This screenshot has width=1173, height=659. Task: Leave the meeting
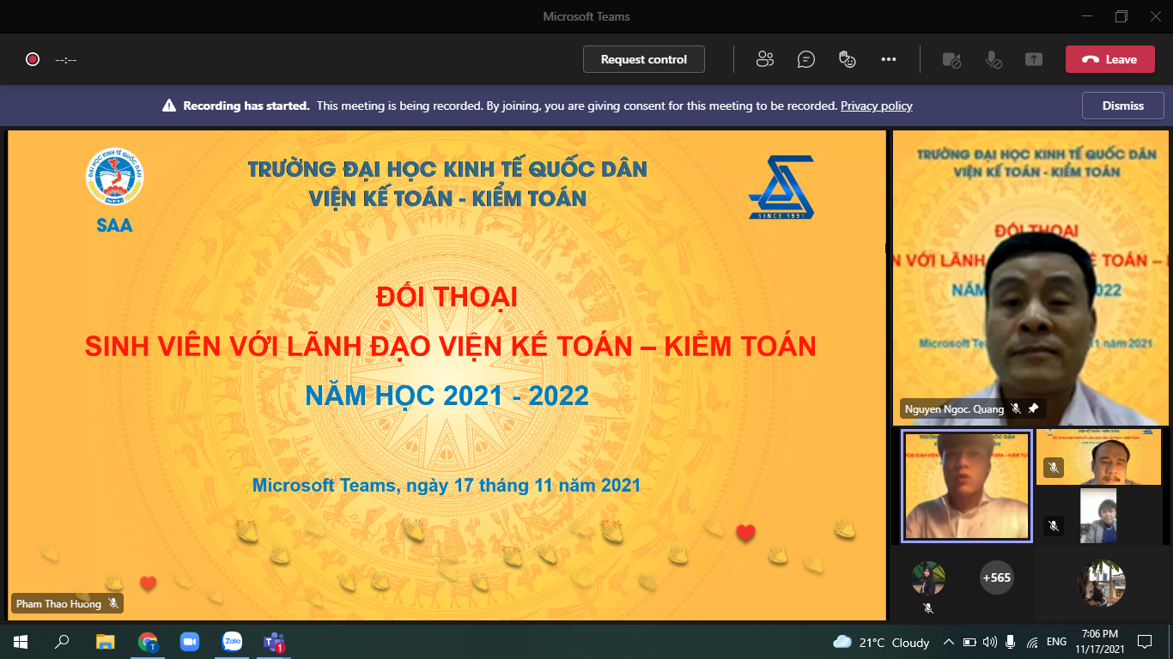pos(1111,59)
